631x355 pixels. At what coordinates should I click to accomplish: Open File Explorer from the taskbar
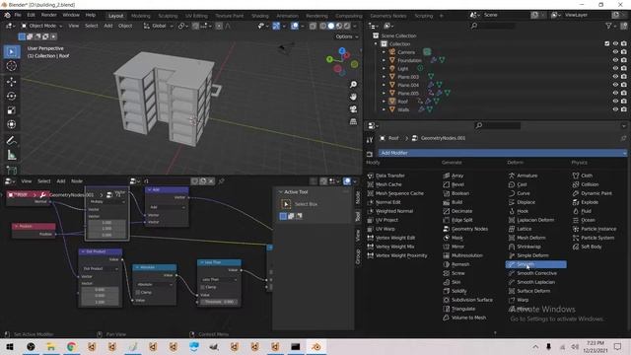click(51, 346)
